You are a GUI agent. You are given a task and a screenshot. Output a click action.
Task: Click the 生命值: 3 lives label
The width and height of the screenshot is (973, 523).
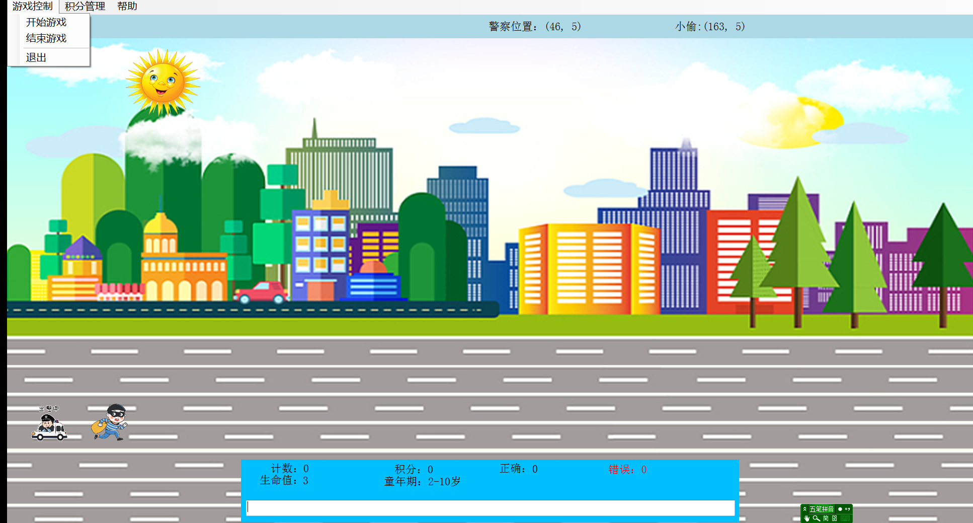[x=284, y=481]
